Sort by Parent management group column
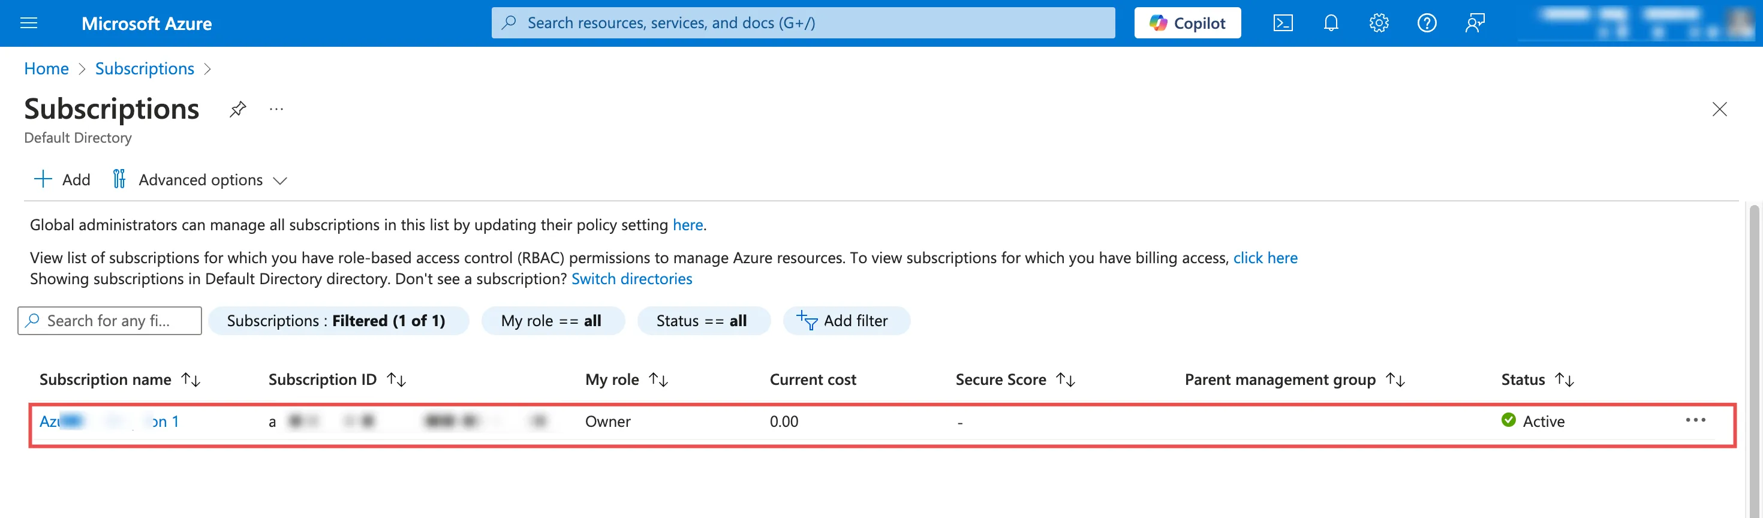This screenshot has height=518, width=1763. [1294, 379]
